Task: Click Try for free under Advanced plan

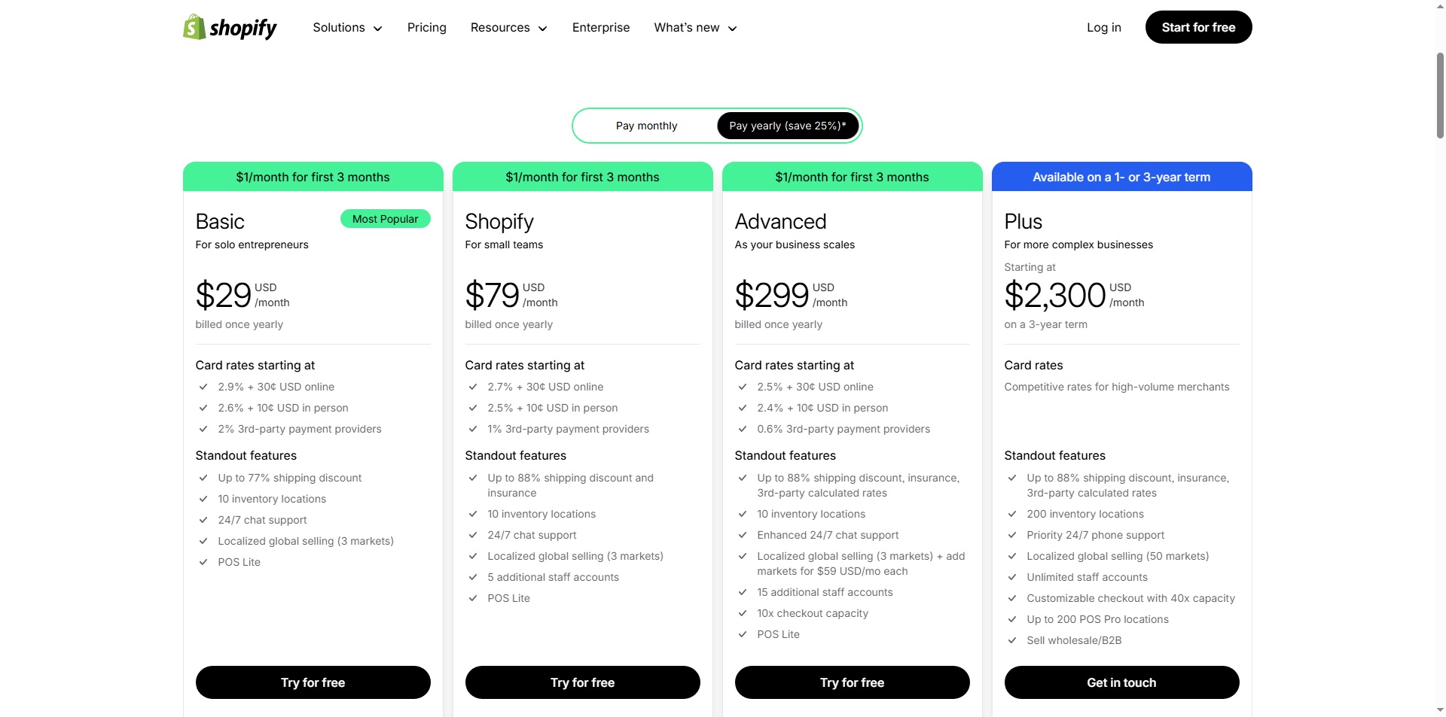Action: [x=852, y=682]
